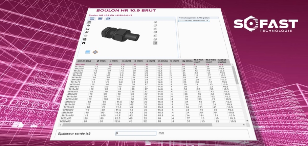Image resolution: width=308 pixels, height=146 pixels.
Task: Select the pan (move arrows) tool
Action: coord(88,26)
